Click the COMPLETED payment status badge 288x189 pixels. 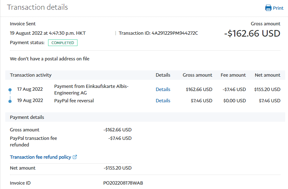(63, 43)
